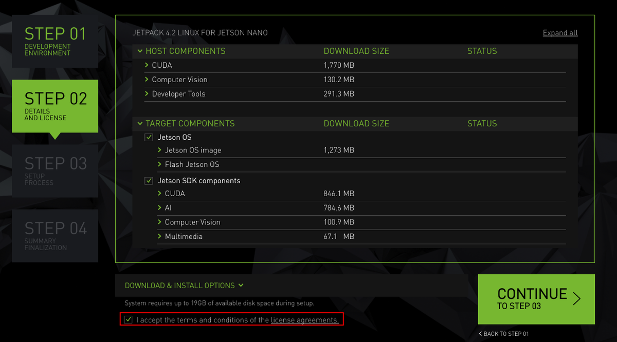Click the 1,273 MB download size value
This screenshot has width=617, height=342.
click(339, 150)
